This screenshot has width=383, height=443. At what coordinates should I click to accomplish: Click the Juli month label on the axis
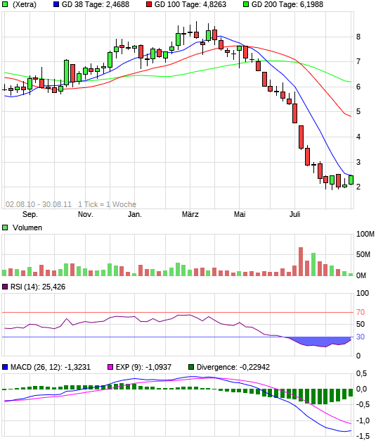pos(294,214)
